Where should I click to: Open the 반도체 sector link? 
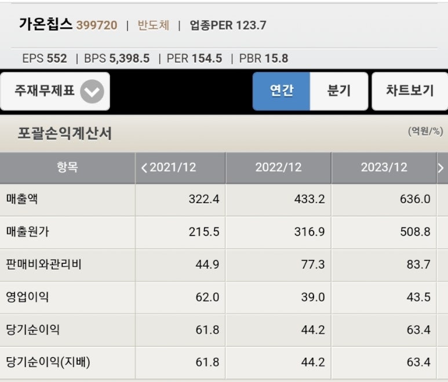click(154, 25)
